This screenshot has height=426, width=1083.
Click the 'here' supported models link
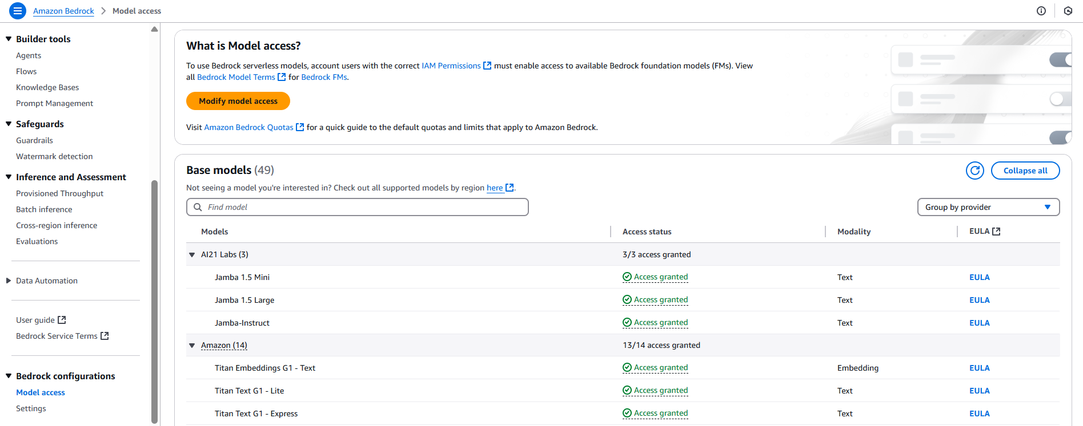(x=495, y=188)
